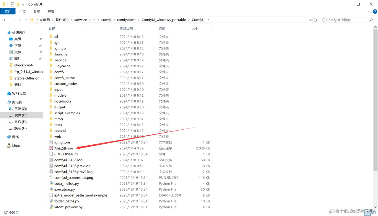Image resolution: width=378 pixels, height=216 pixels.
Task: Click the latent_preview.py file icon
Action: point(51,207)
